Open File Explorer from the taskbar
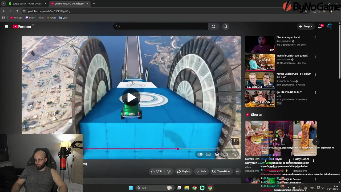This screenshot has width=341, height=192. click(187, 188)
